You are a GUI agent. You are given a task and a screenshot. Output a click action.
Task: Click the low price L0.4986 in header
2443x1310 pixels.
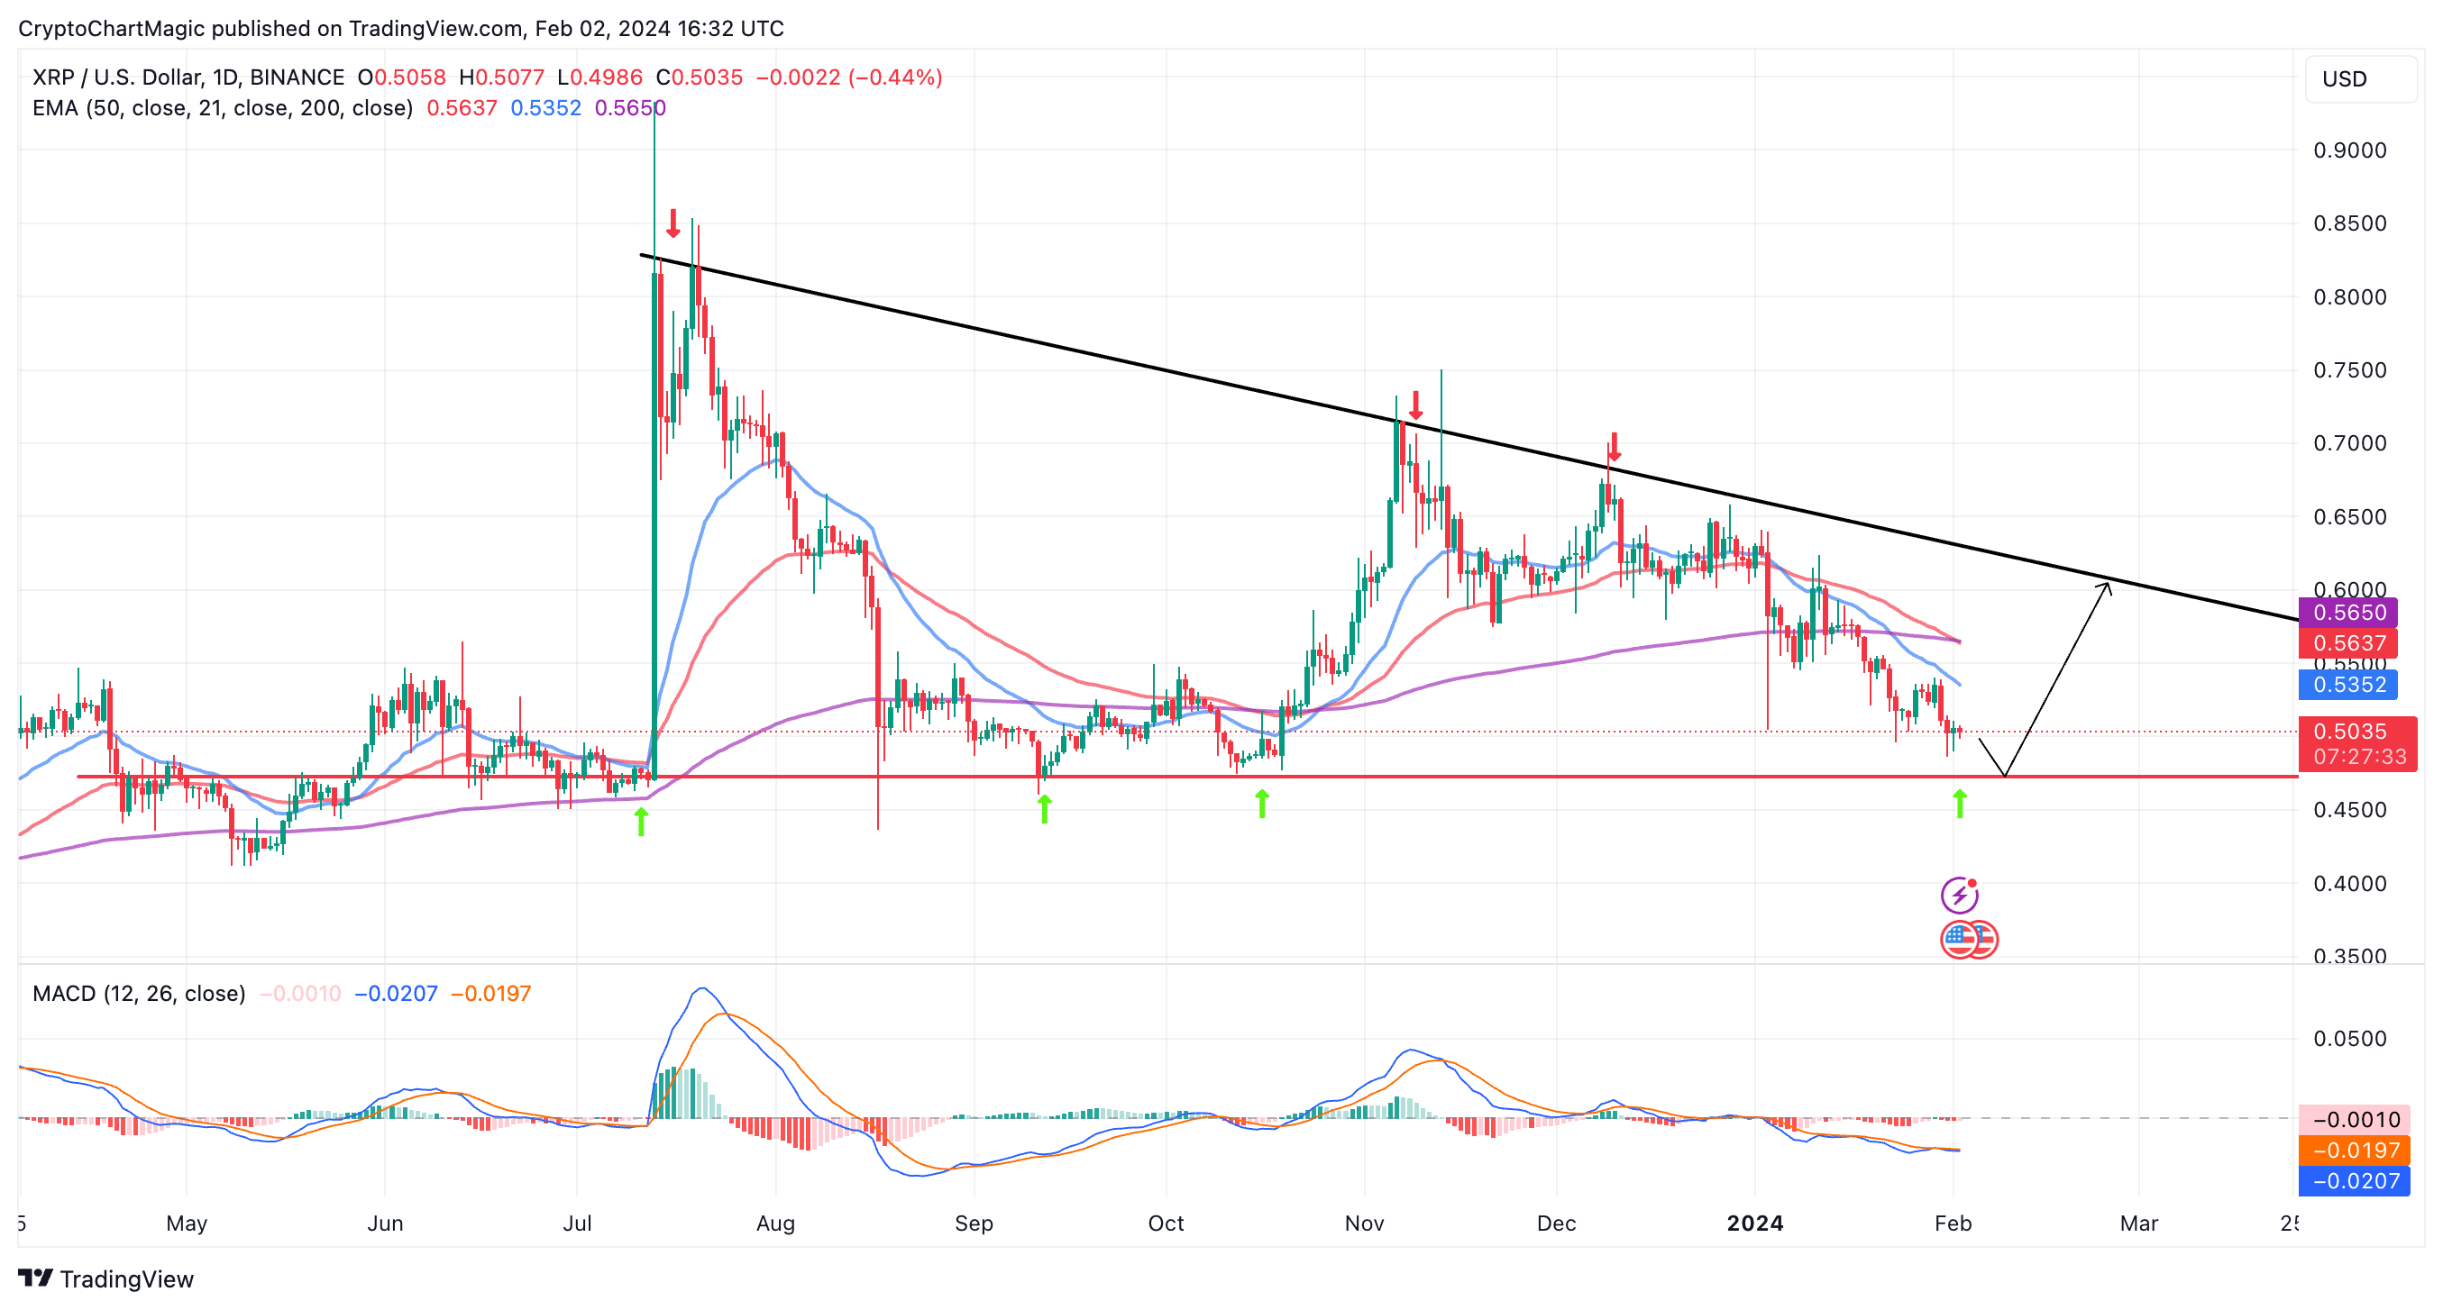point(599,77)
